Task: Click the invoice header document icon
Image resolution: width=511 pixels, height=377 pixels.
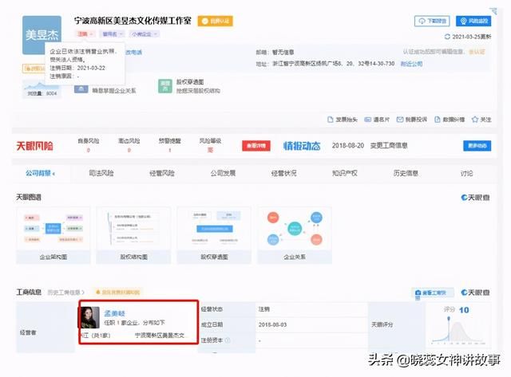Action: [330, 120]
